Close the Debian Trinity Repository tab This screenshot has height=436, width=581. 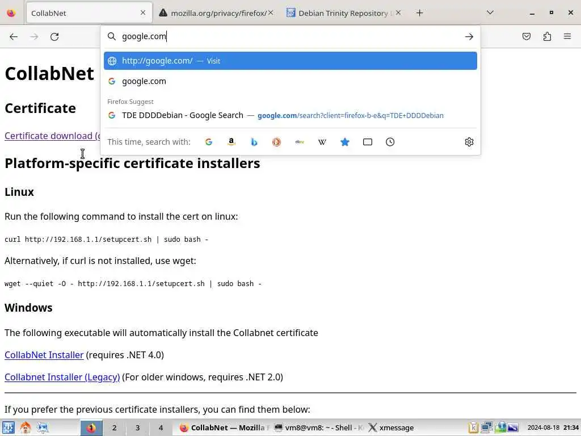pyautogui.click(x=398, y=12)
